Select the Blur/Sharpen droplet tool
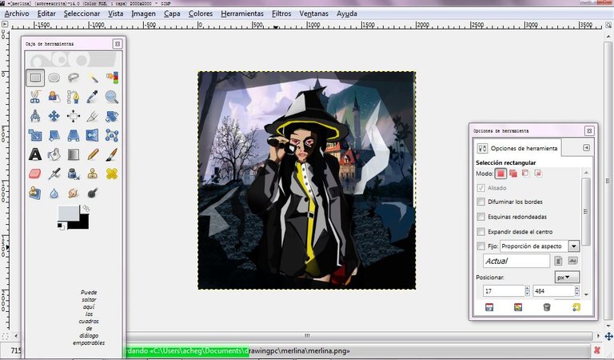 click(54, 193)
